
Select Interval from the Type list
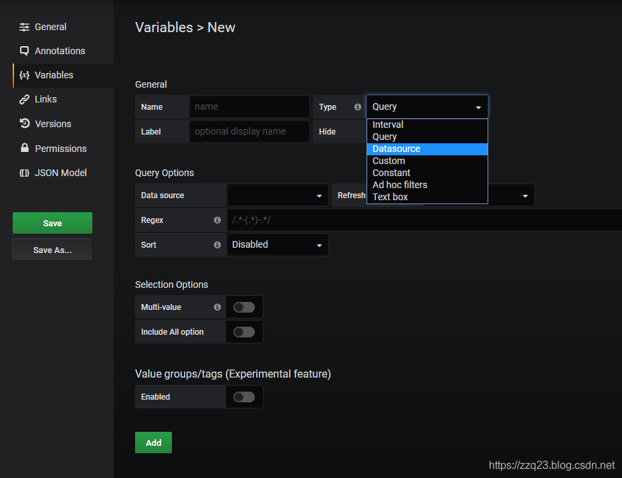(x=427, y=125)
